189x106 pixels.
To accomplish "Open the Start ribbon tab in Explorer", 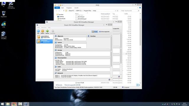I will (x=63, y=8).
